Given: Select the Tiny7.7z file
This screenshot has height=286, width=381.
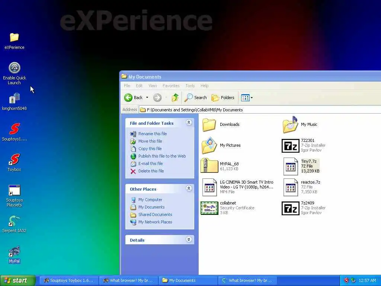Looking at the screenshot, I should 301,166.
